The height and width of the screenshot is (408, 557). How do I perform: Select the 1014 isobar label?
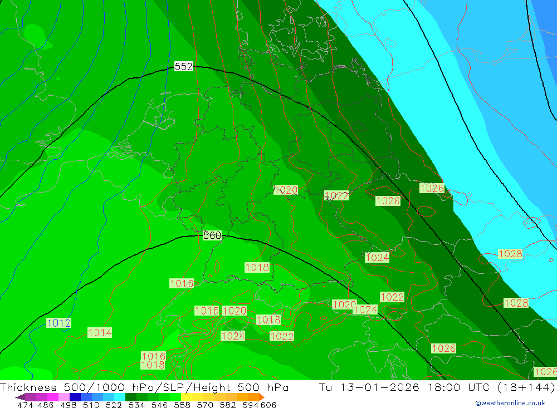click(x=100, y=333)
